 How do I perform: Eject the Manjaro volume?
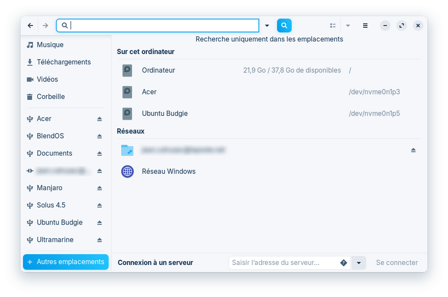pyautogui.click(x=100, y=188)
